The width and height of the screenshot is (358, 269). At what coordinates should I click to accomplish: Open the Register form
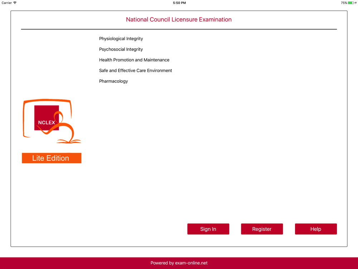pos(262,229)
